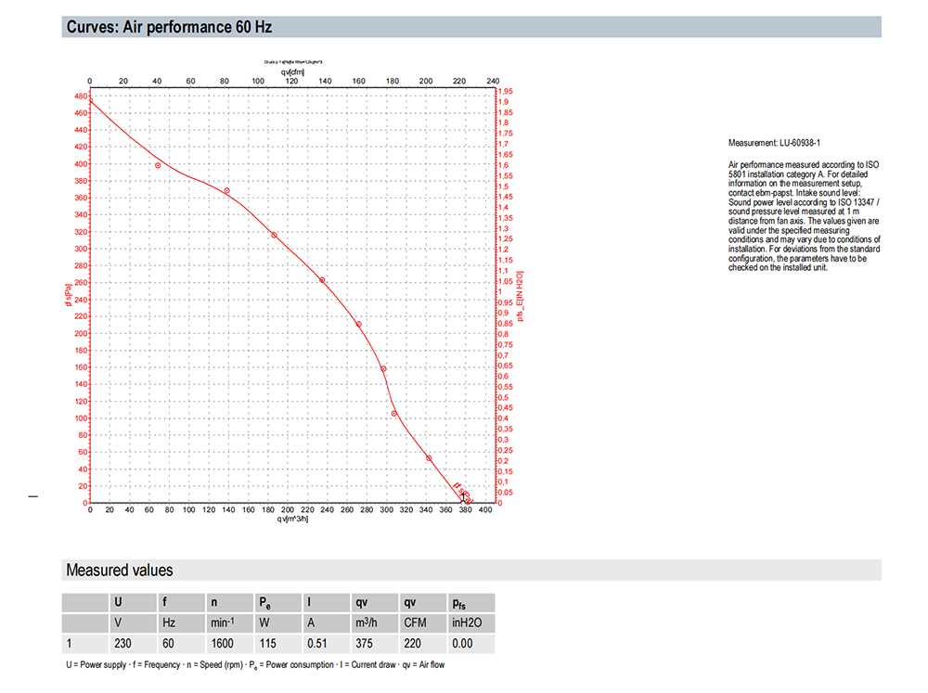Click the curve data marker near 400 Pa
Viewport: 928px width, 693px height.
pos(158,165)
